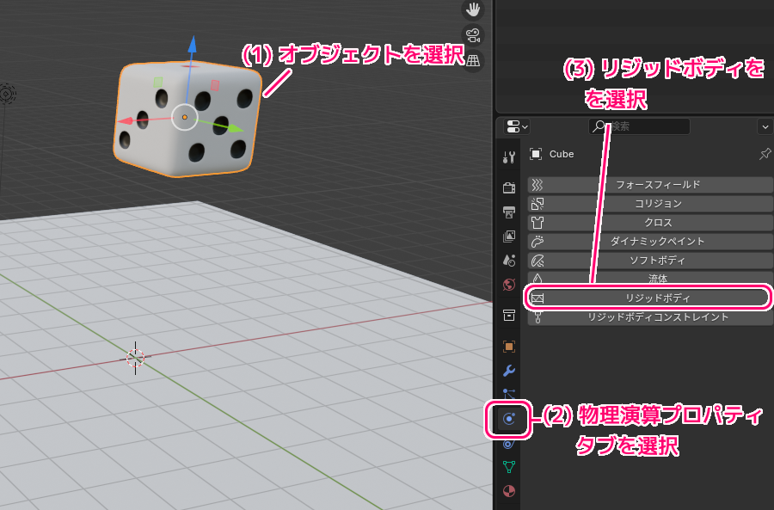The image size is (774, 510).
Task: Open the Object Data properties triangle icon
Action: pyautogui.click(x=508, y=467)
